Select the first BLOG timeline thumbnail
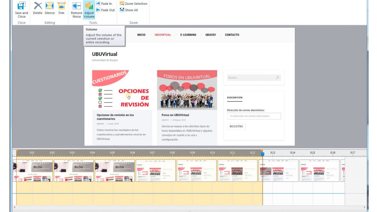 (33, 171)
